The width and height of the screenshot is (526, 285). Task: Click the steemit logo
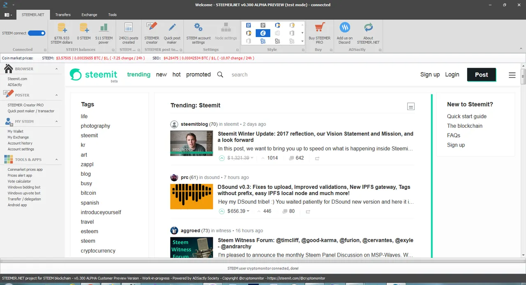(93, 75)
